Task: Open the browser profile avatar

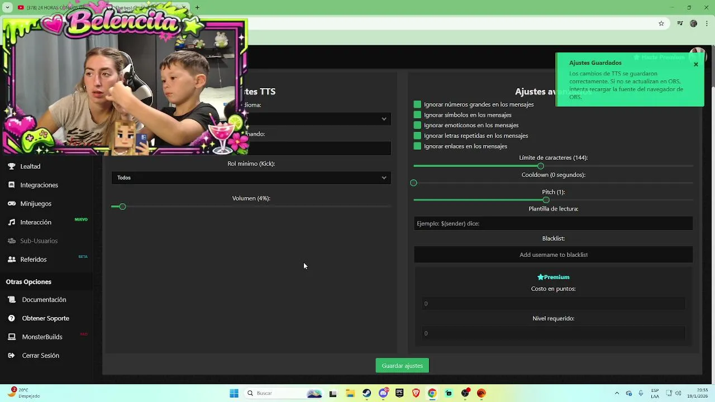Action: (694, 23)
